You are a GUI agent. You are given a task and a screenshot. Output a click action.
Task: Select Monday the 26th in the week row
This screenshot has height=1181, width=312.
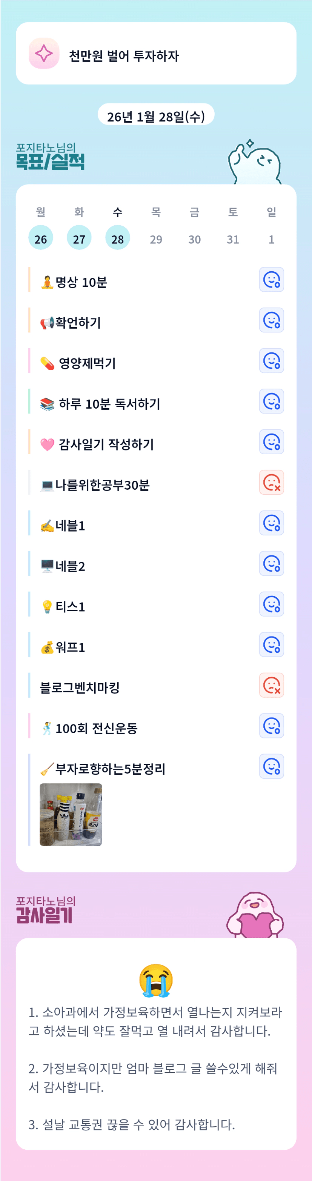click(x=41, y=238)
